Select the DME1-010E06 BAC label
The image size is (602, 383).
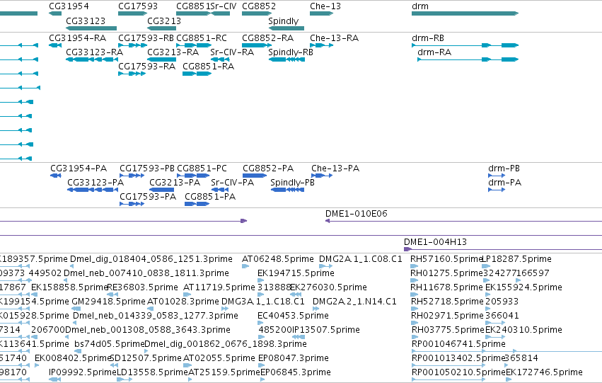click(357, 214)
